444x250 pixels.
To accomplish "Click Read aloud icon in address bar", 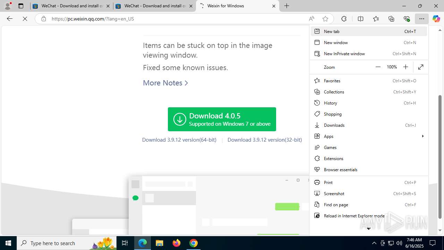I will point(311,19).
